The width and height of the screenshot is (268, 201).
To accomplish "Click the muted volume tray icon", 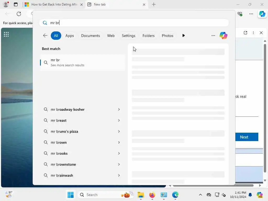I will 224,195.
